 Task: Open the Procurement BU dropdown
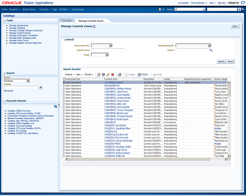click(110, 46)
